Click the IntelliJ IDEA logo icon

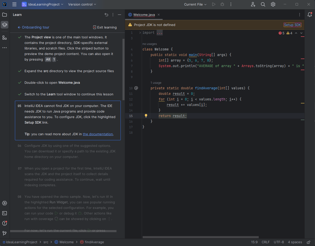click(x=5, y=4)
